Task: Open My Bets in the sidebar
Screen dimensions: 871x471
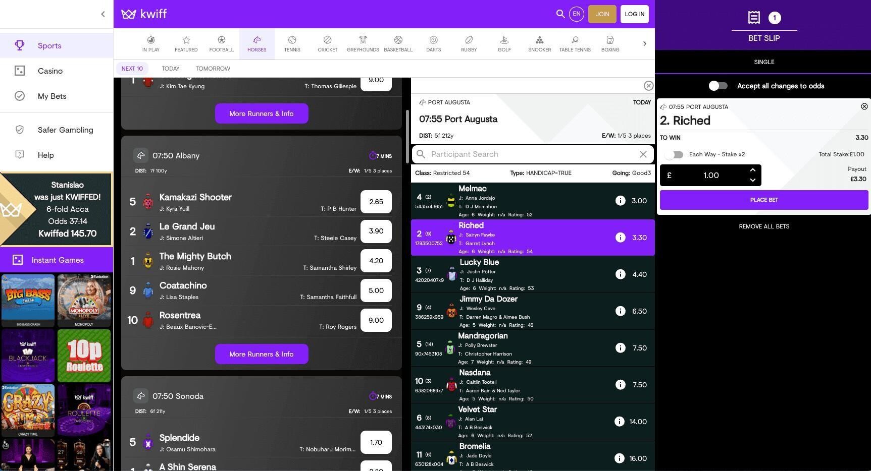Action: pyautogui.click(x=57, y=96)
